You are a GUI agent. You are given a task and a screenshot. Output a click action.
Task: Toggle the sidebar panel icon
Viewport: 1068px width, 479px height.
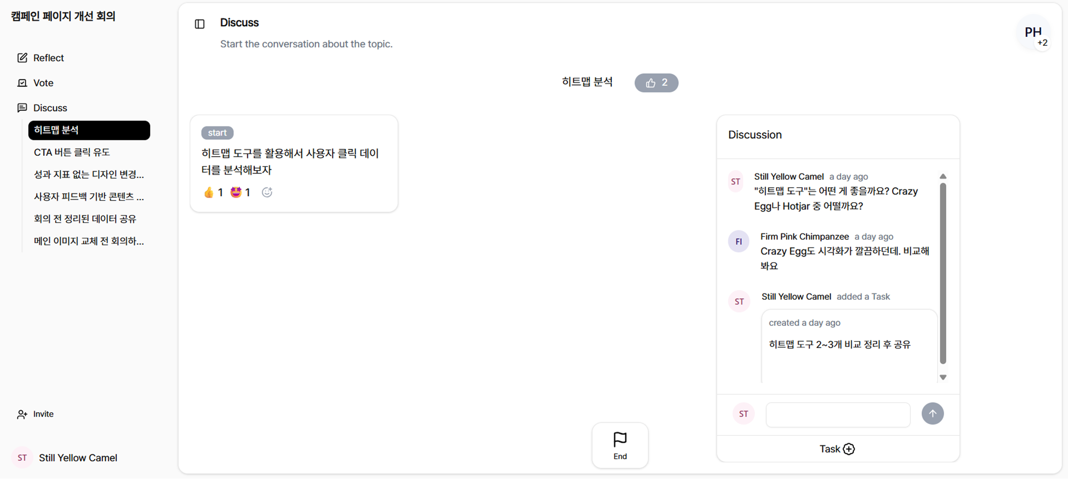[200, 24]
